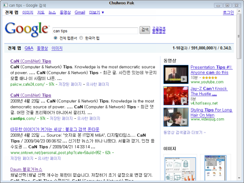Open the 고급검색 advanced search link
The height and width of the screenshot is (183, 244).
(159, 28)
